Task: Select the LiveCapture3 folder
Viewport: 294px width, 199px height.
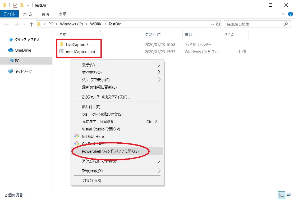Action: (77, 45)
